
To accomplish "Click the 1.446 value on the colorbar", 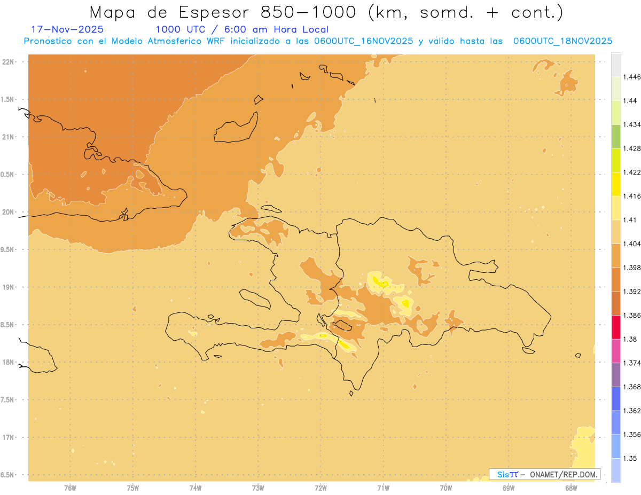I will [x=631, y=77].
